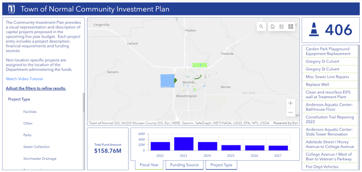Select the Misc Sewer Line Repairs project
The height and width of the screenshot is (172, 362).
point(330,77)
